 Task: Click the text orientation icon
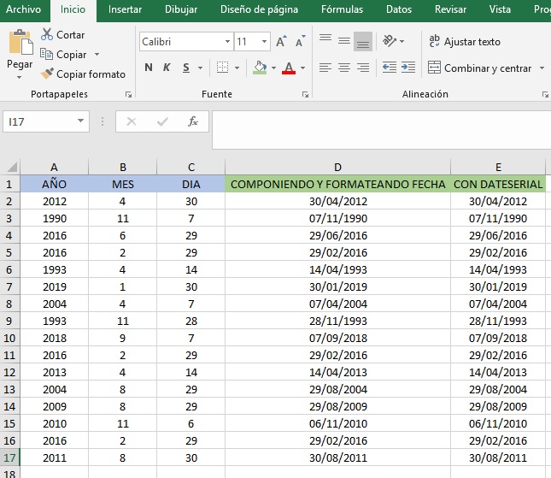point(390,41)
